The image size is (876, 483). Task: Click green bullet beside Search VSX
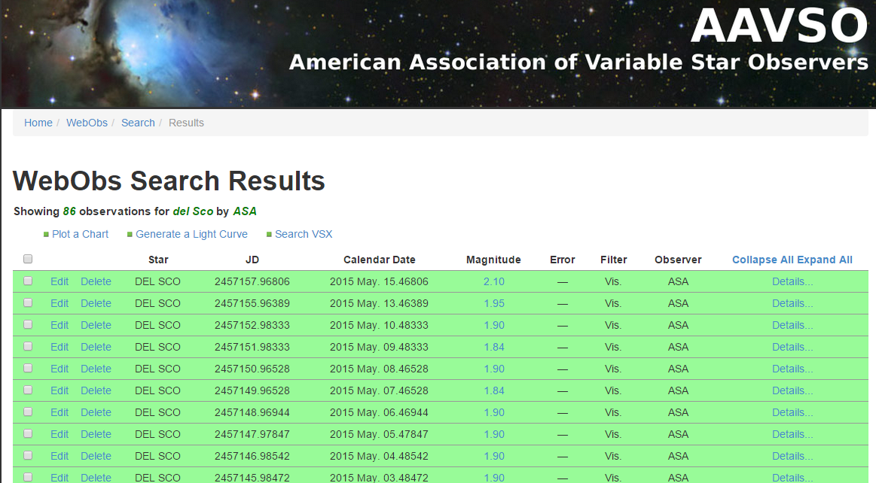click(x=270, y=235)
